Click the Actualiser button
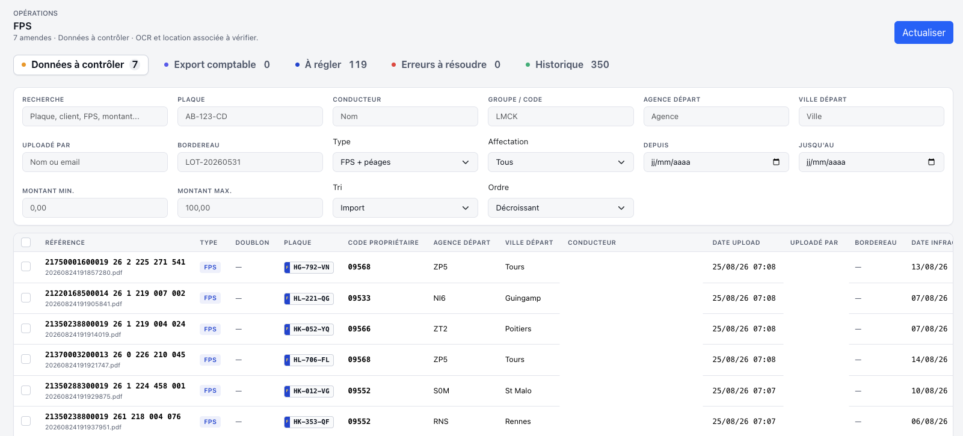This screenshot has height=436, width=963. [923, 32]
